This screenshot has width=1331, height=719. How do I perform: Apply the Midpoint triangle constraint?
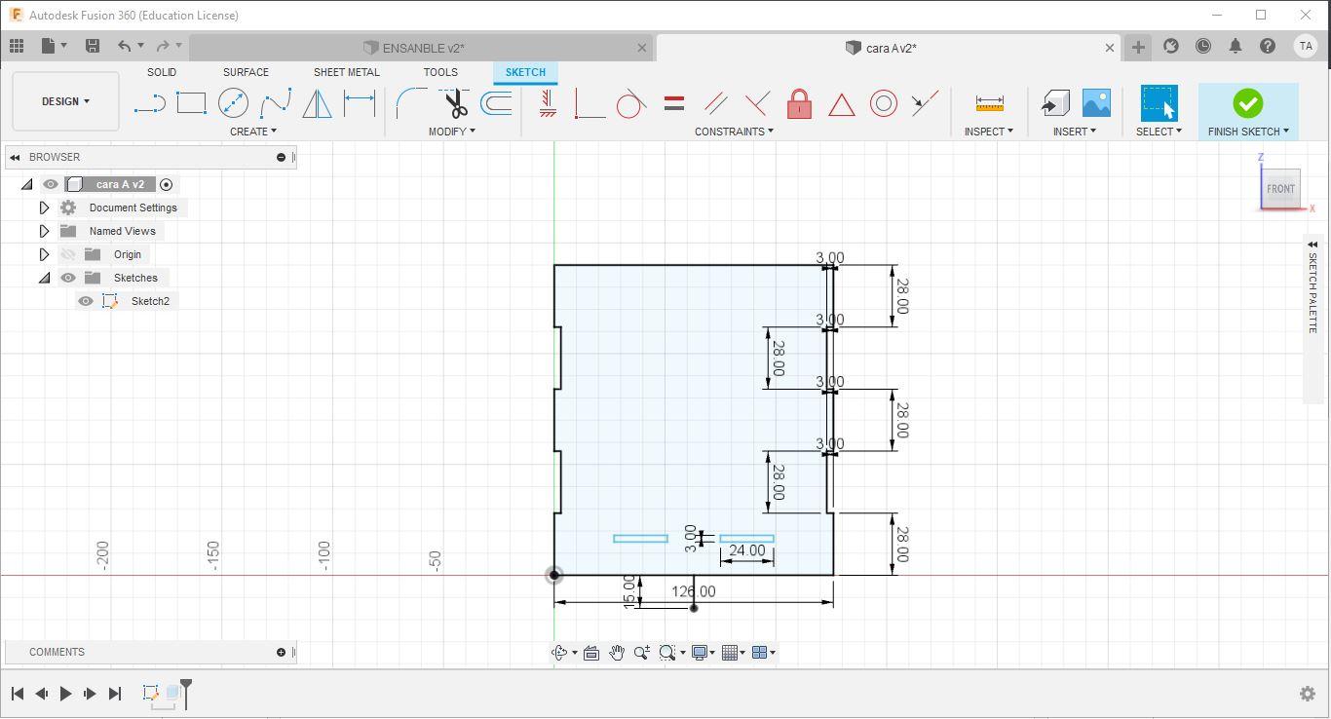pos(841,103)
